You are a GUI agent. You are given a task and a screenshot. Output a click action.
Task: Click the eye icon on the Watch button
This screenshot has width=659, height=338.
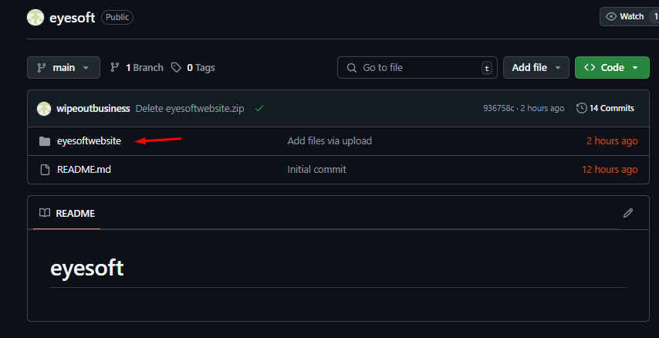611,16
